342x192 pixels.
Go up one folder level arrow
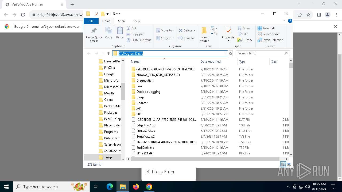pos(108,53)
